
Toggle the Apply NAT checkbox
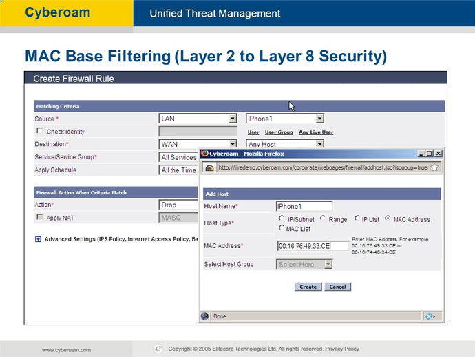[39, 216]
